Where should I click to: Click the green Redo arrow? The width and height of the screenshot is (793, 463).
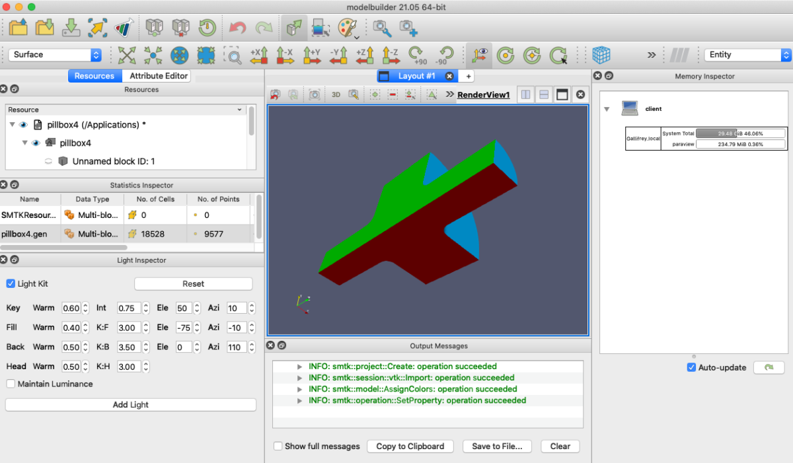tap(264, 28)
